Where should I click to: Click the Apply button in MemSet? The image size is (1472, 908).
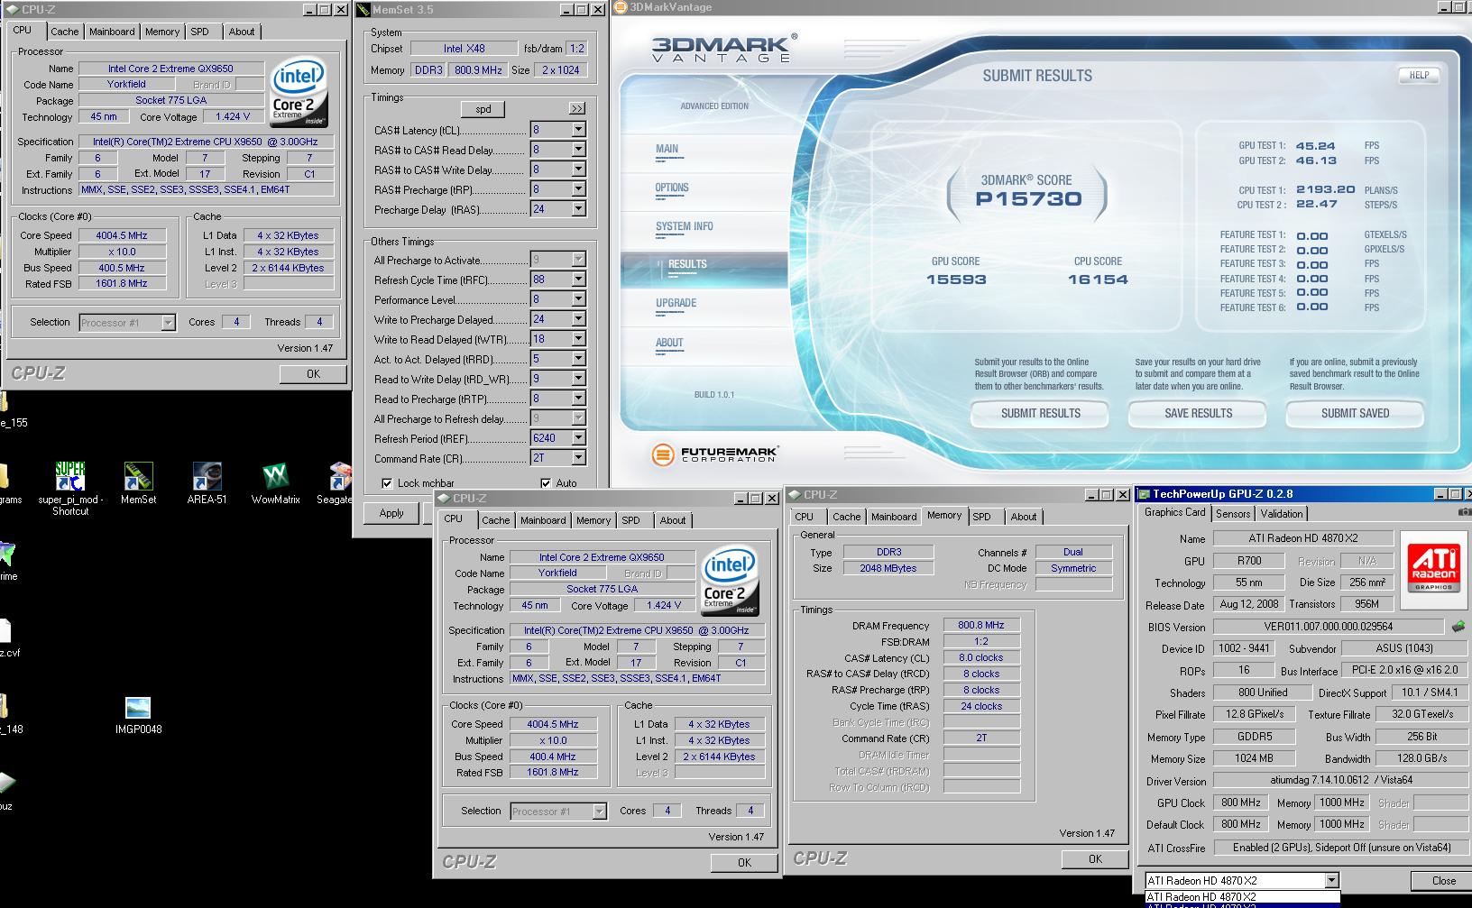(x=391, y=513)
